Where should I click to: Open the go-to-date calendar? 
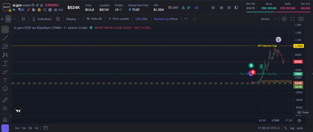(46, 128)
